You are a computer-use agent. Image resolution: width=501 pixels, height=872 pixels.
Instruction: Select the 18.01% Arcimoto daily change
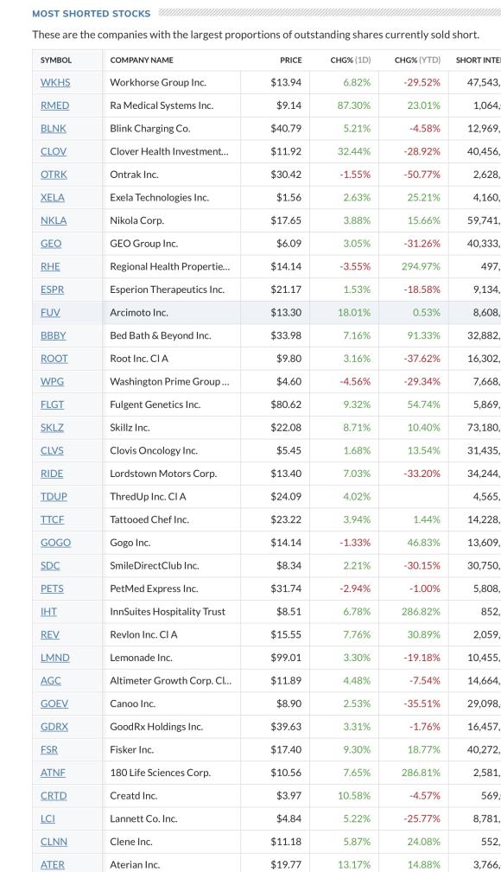[x=354, y=313]
